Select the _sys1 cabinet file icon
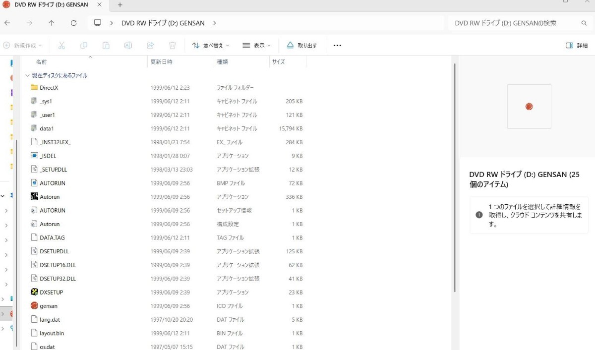The height and width of the screenshot is (350, 595). pyautogui.click(x=34, y=101)
